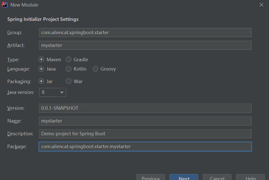Choose Groovy as the language
Viewport: 269px width, 180px height.
coord(95,69)
